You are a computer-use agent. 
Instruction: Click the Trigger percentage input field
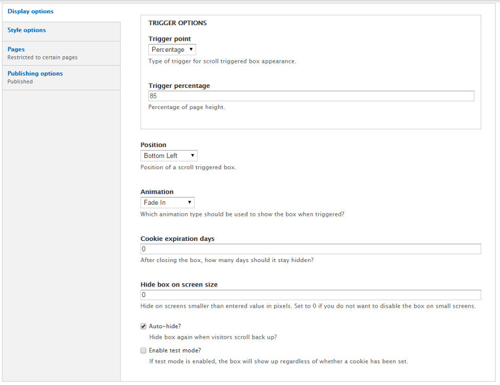click(x=311, y=96)
